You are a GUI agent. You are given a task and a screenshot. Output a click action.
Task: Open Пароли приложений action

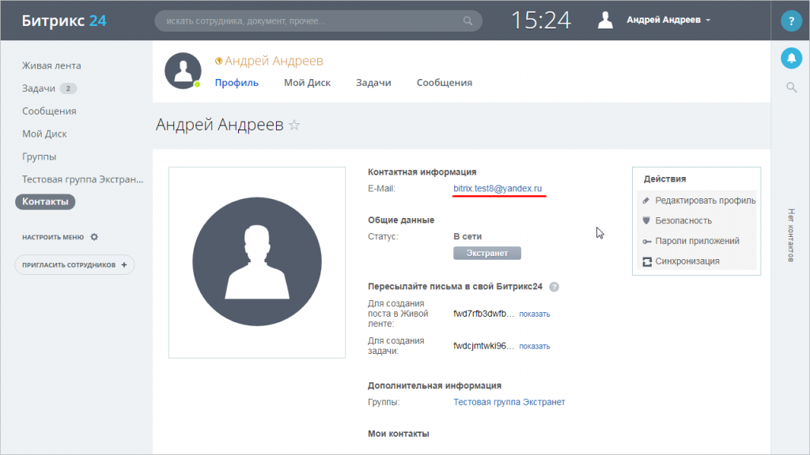(x=697, y=241)
